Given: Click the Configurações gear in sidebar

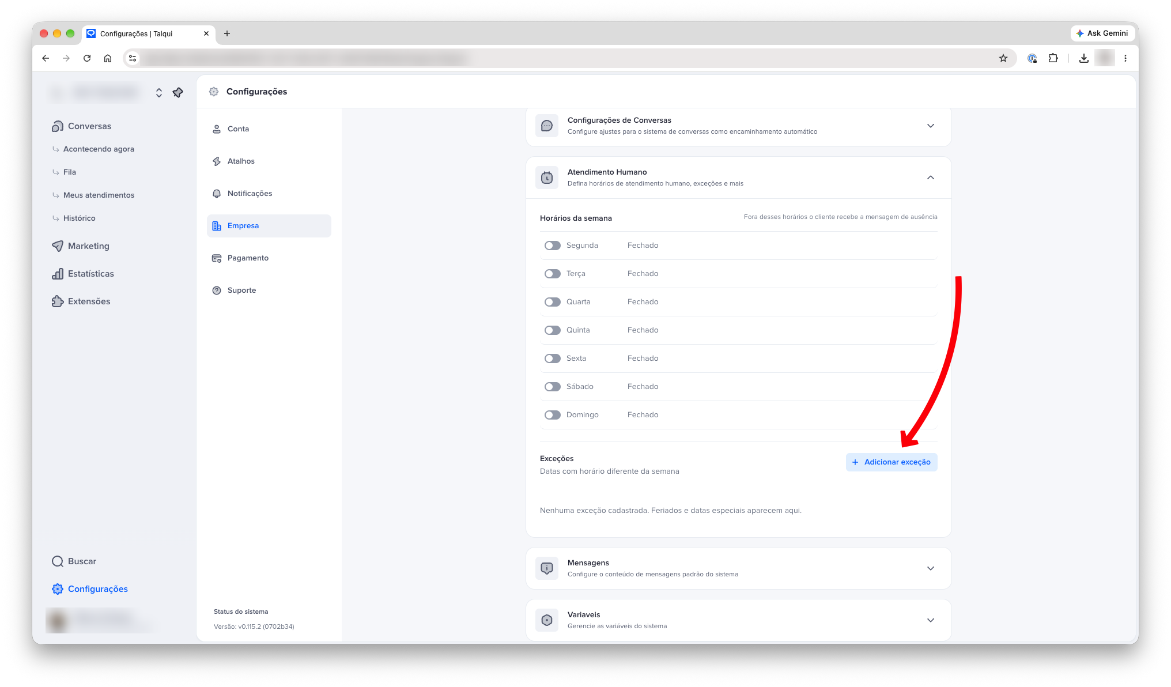Looking at the screenshot, I should coord(90,589).
